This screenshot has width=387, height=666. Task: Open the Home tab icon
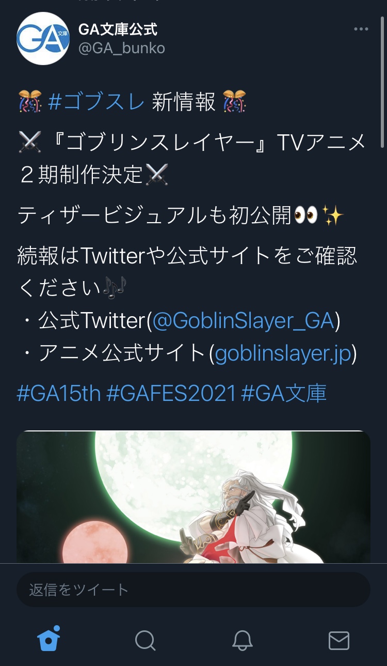[49, 639]
